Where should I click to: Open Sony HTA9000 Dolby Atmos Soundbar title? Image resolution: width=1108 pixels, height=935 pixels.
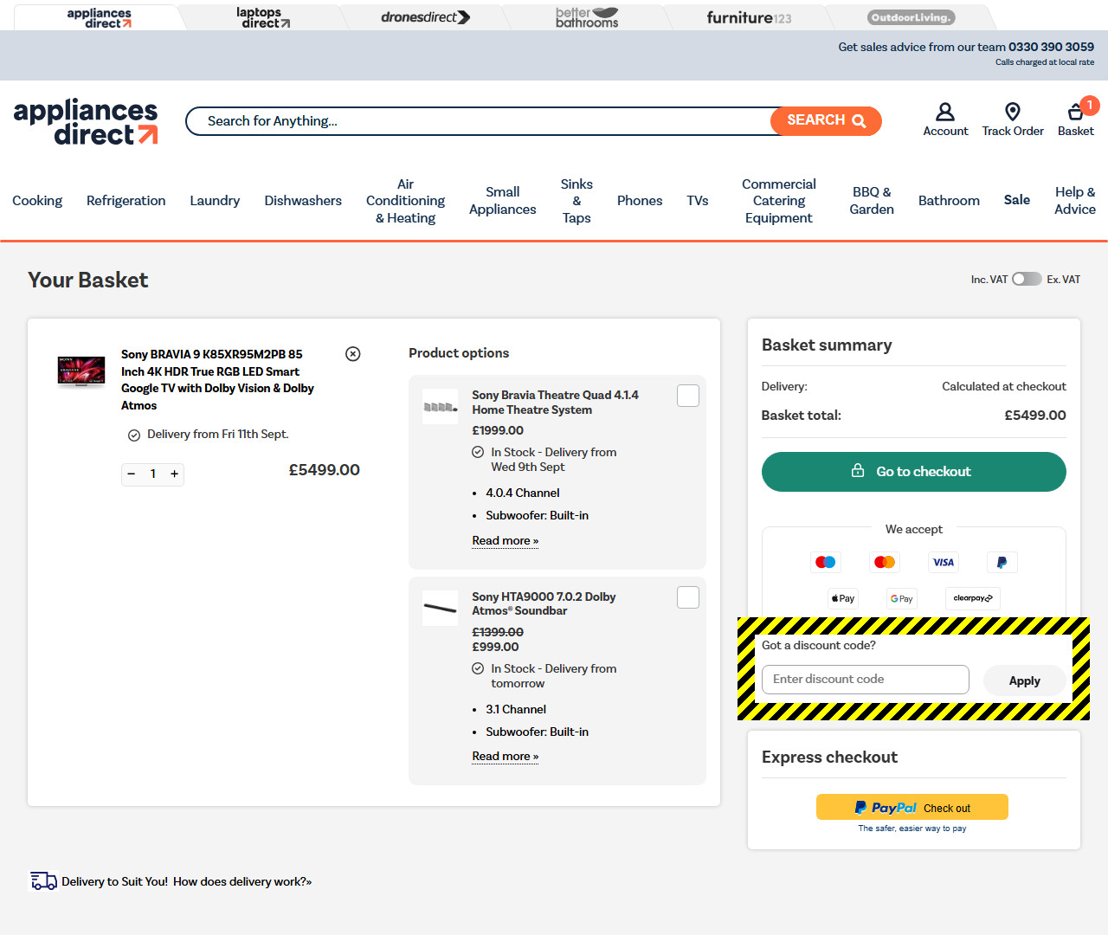(x=544, y=603)
